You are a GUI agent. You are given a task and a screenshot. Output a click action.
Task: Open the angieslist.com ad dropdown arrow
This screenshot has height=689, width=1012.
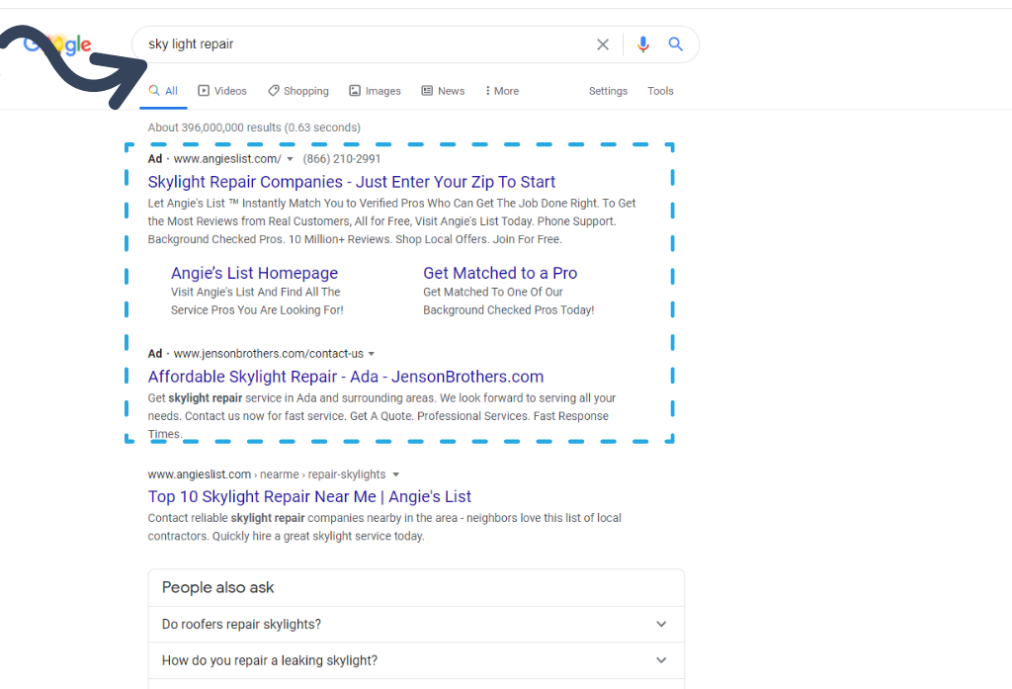[291, 159]
